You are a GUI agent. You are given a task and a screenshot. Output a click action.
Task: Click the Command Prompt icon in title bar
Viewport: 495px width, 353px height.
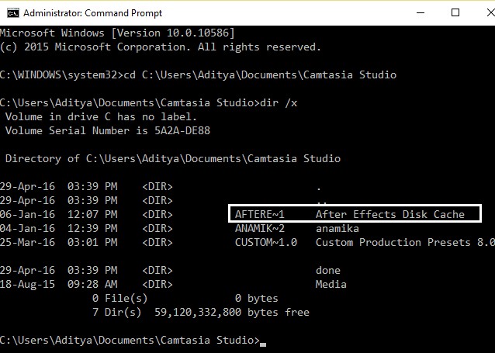(x=9, y=12)
